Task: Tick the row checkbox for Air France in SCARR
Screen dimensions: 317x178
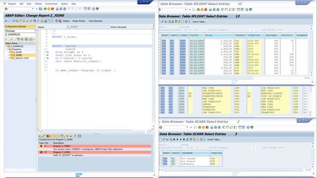Action: tap(161, 161)
